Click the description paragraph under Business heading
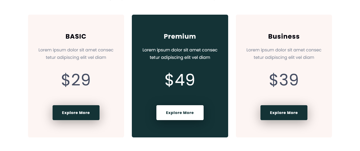Viewport: 360px width, 151px height. click(284, 54)
